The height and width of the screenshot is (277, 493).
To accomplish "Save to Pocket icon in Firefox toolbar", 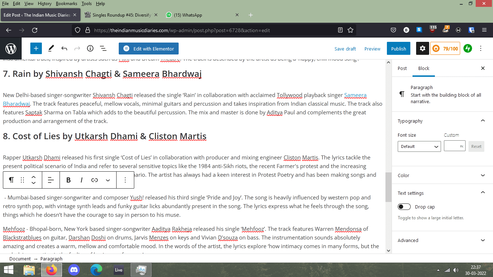I will (x=393, y=30).
